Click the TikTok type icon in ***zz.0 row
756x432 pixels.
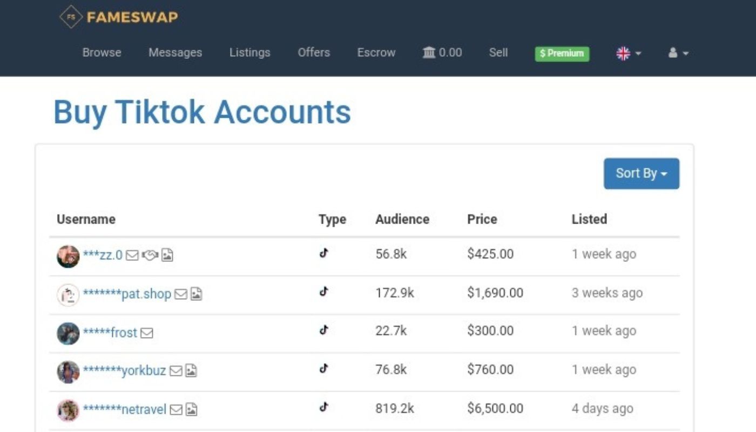323,253
